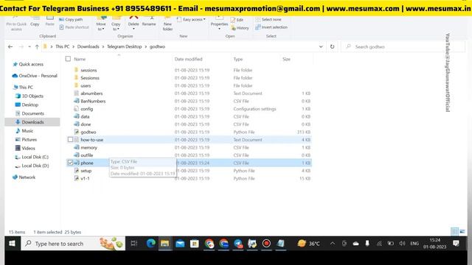Tick the how-to-use file checkbox
472x265 pixels.
click(x=70, y=140)
